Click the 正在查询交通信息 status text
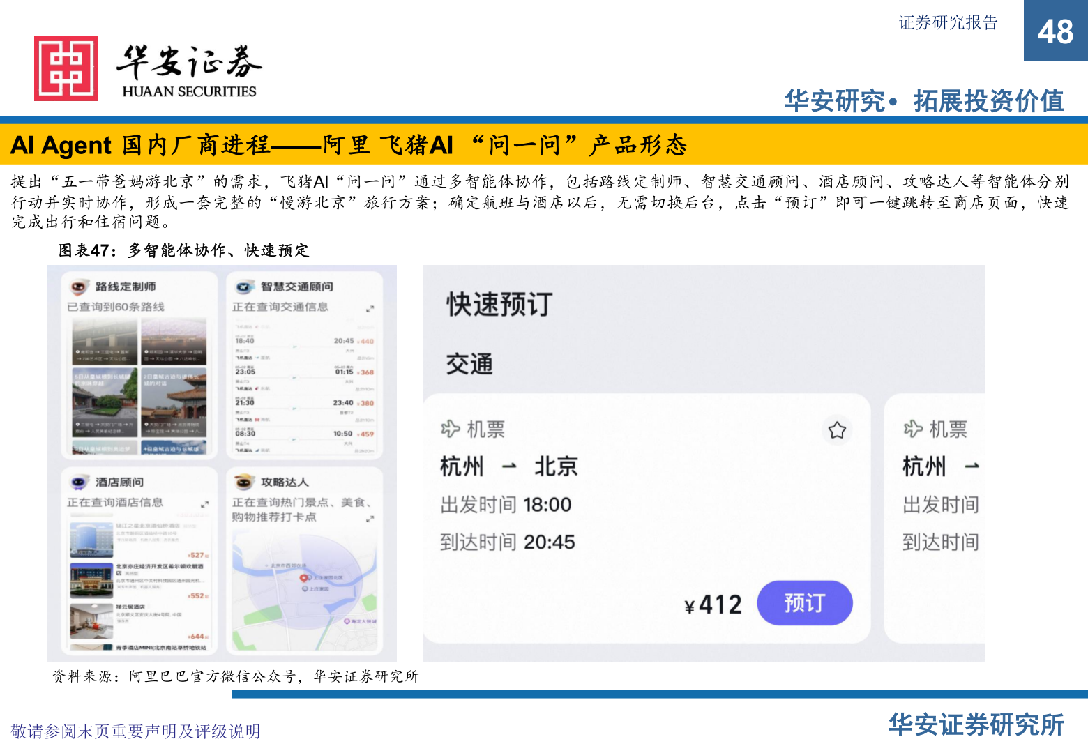1088x753 pixels. pyautogui.click(x=280, y=307)
